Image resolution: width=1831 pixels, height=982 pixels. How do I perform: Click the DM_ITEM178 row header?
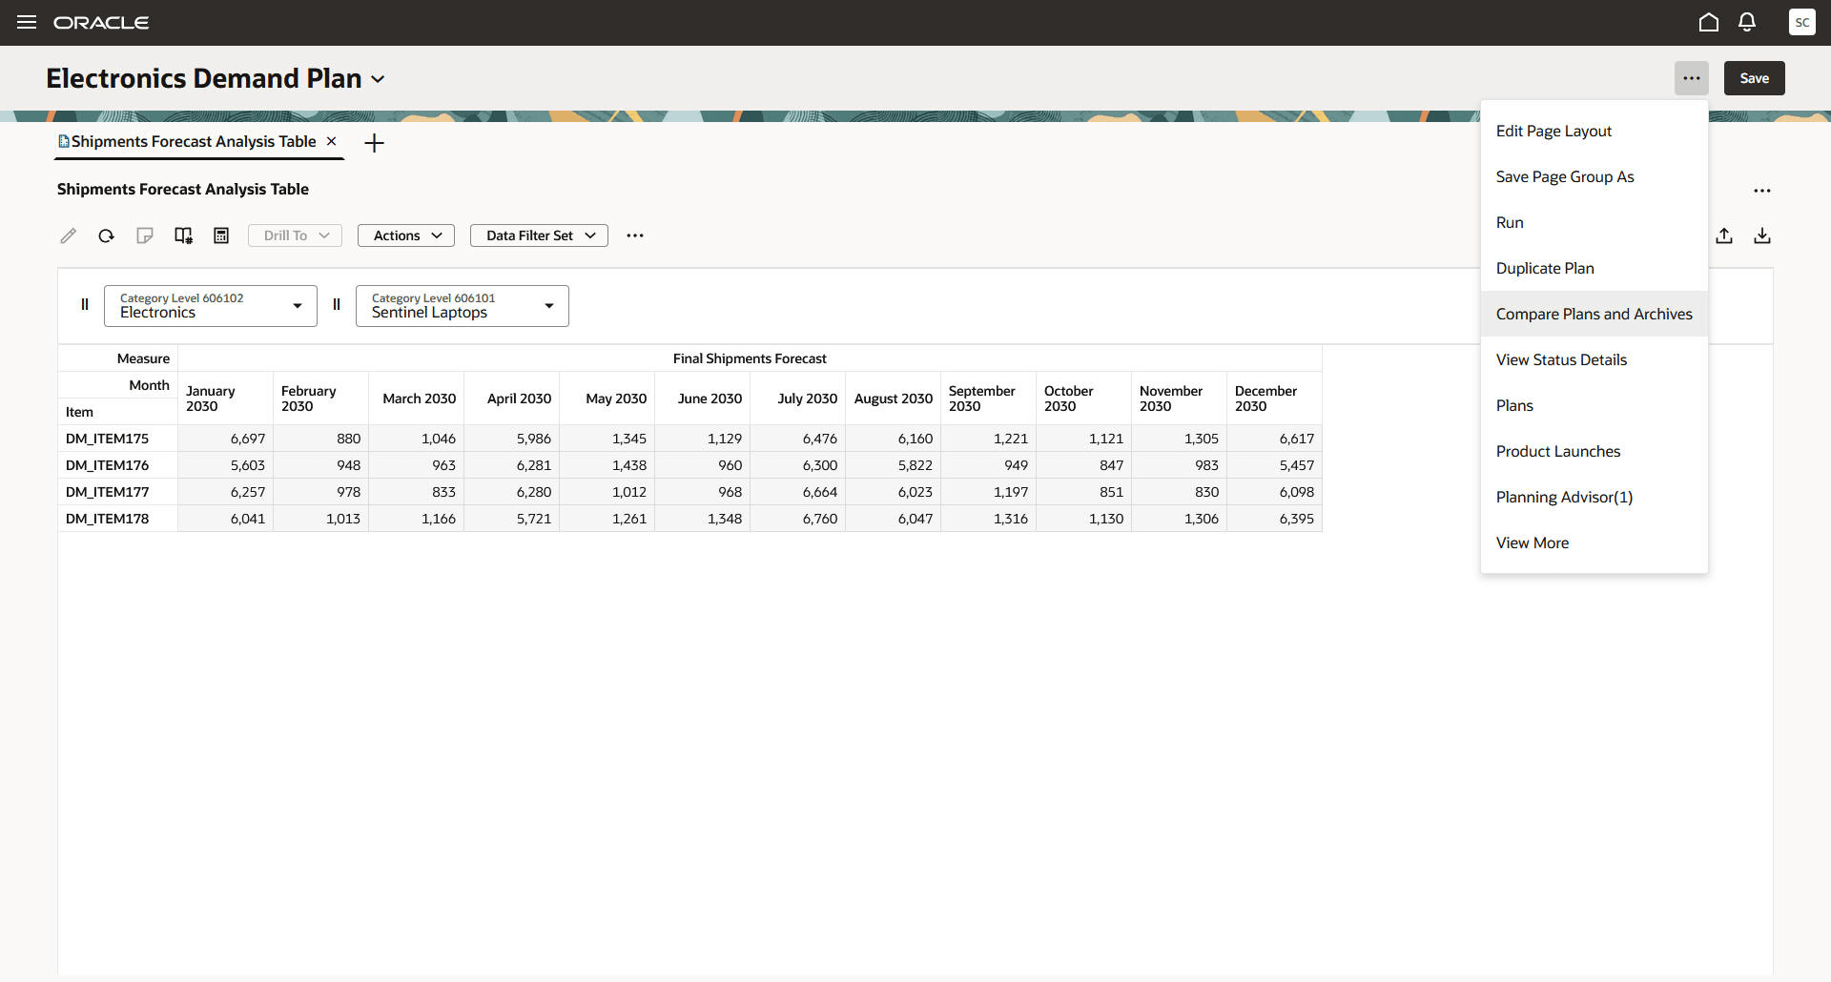(118, 519)
